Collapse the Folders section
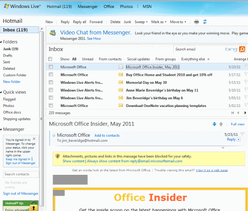248x211 pixels. click(x=1, y=42)
